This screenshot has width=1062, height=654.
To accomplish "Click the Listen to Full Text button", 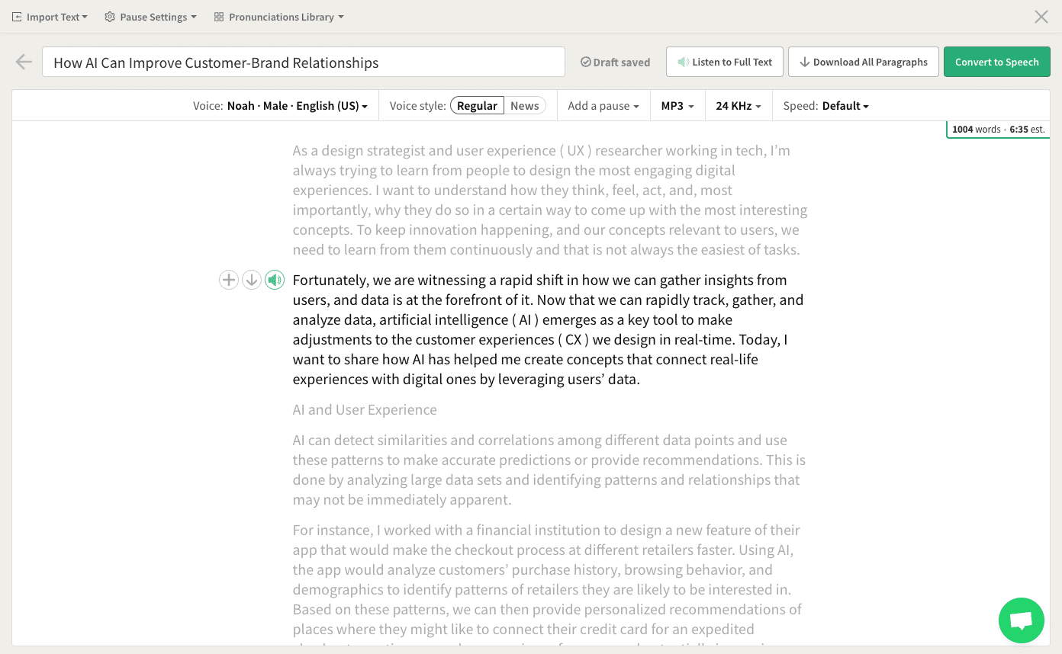I will coord(724,62).
